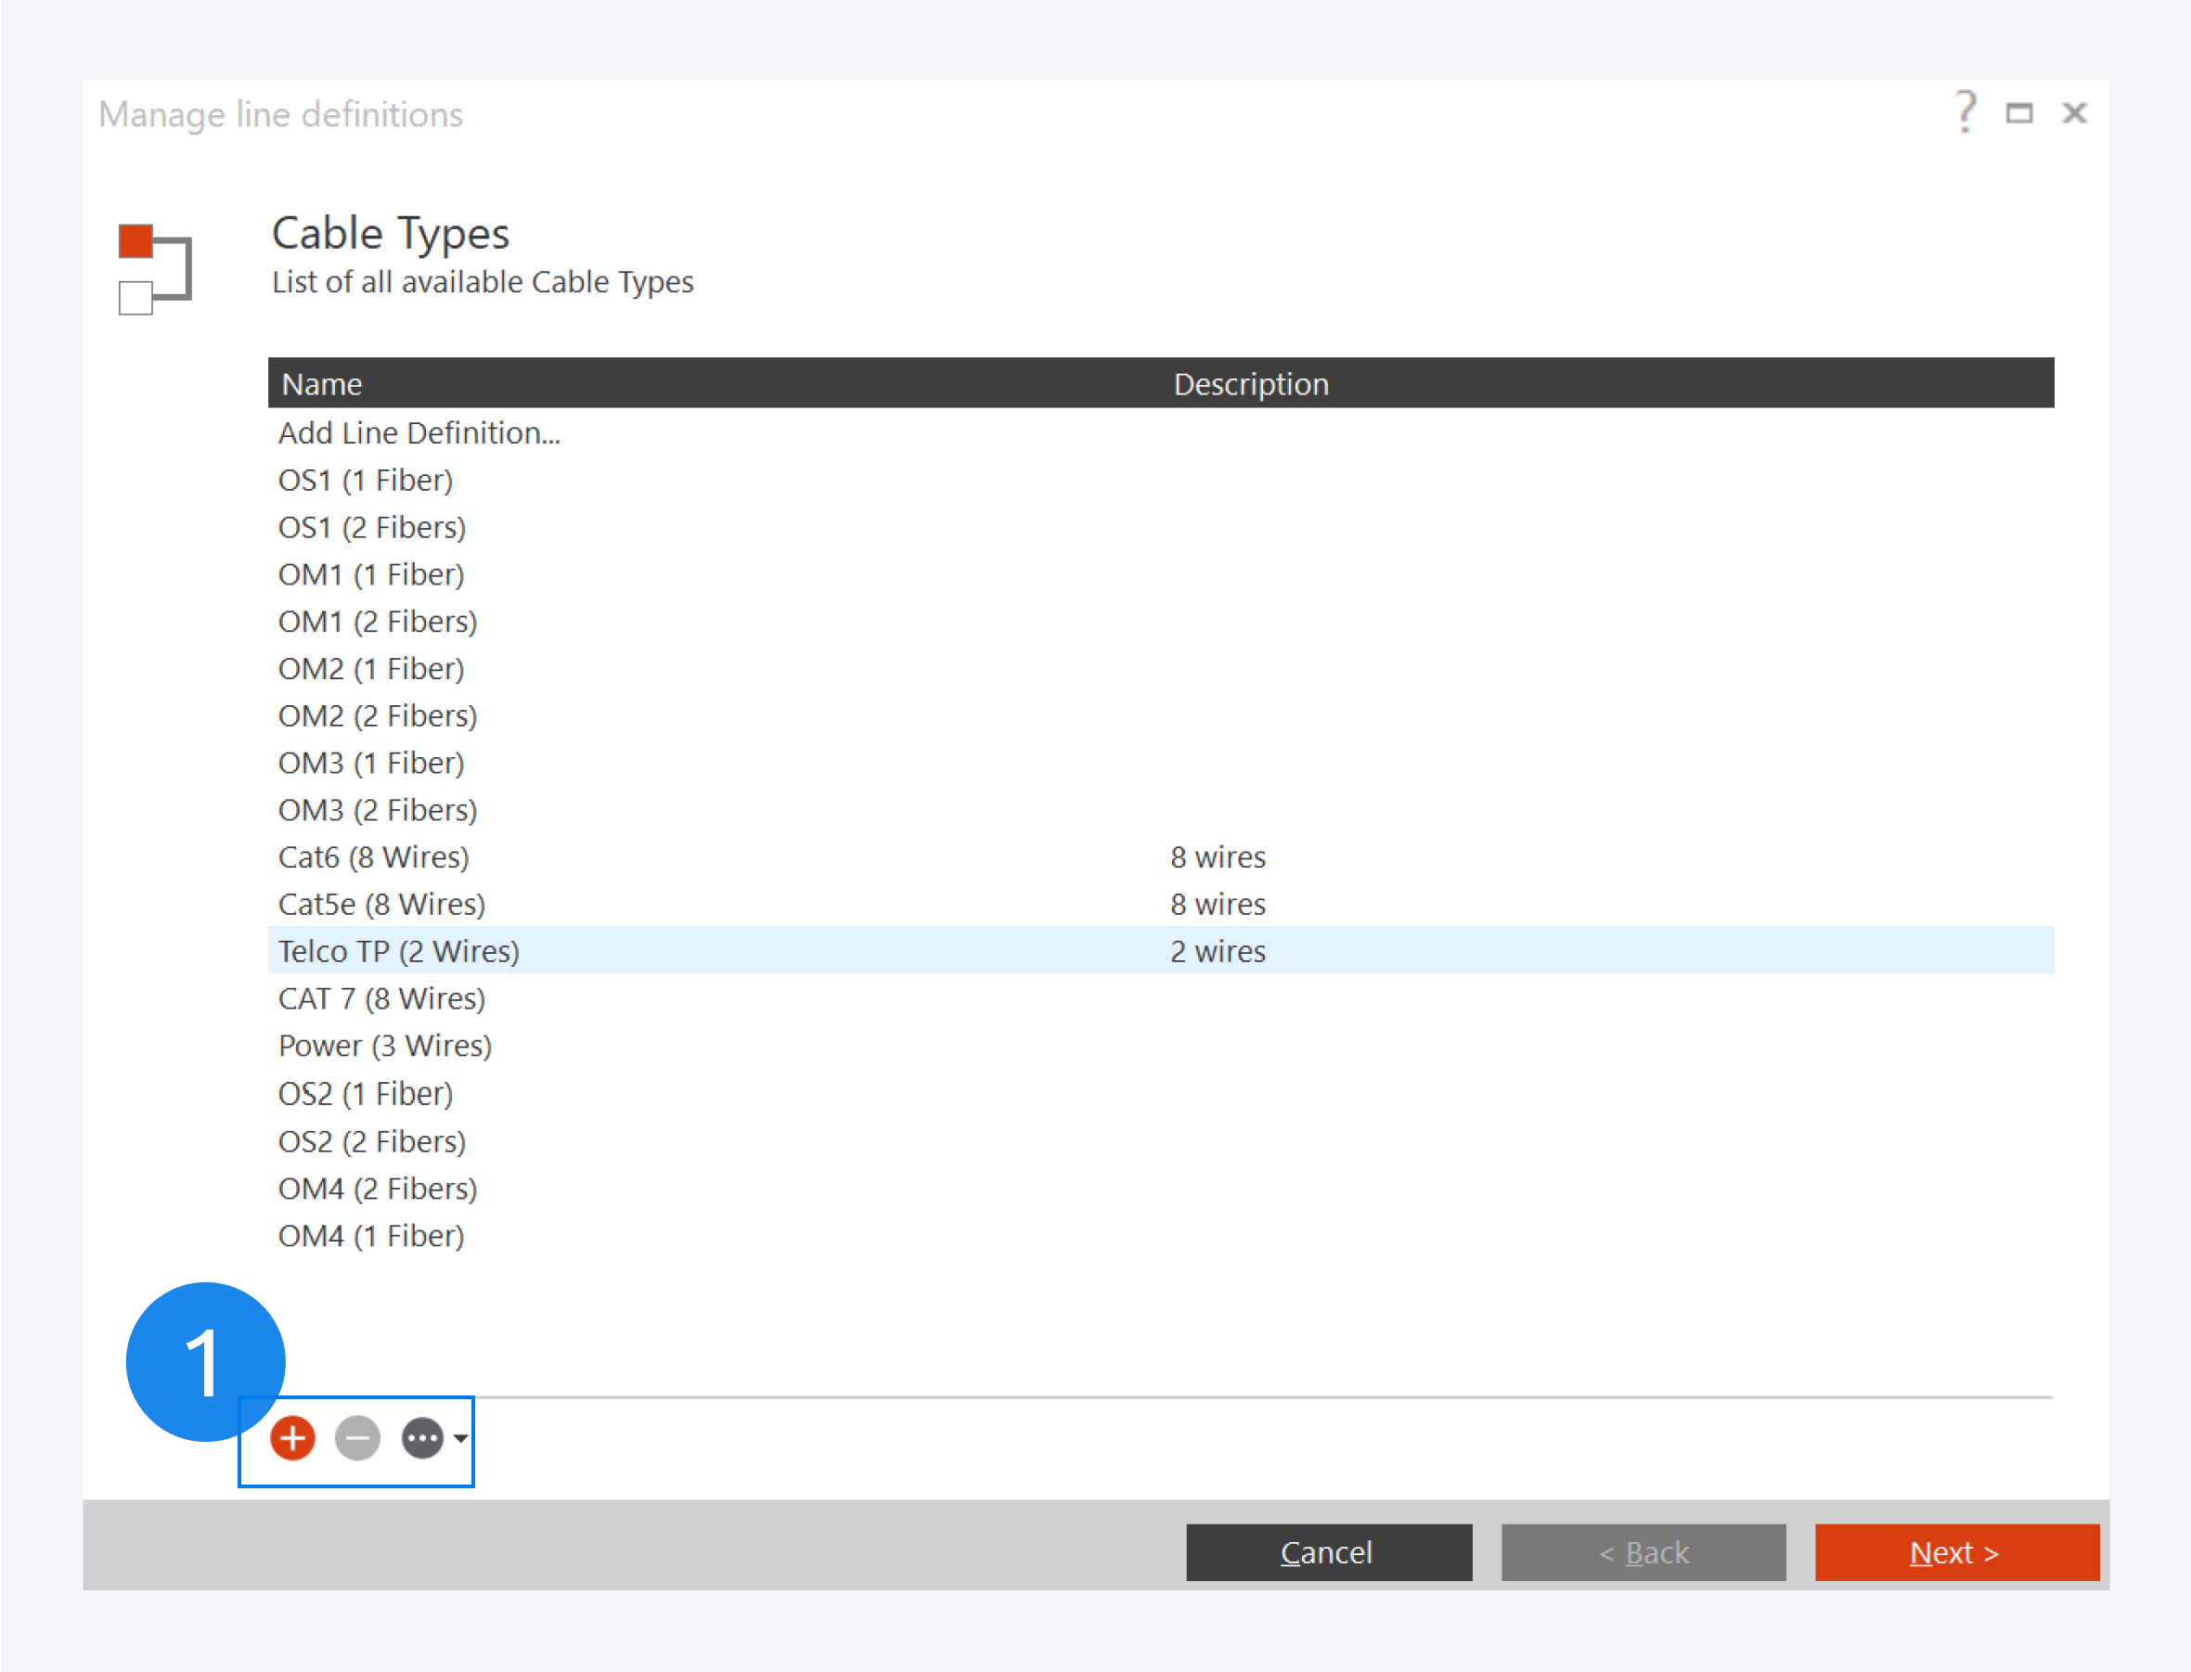
Task: Select Cat6 (8 Wires) cable type
Action: click(x=373, y=857)
